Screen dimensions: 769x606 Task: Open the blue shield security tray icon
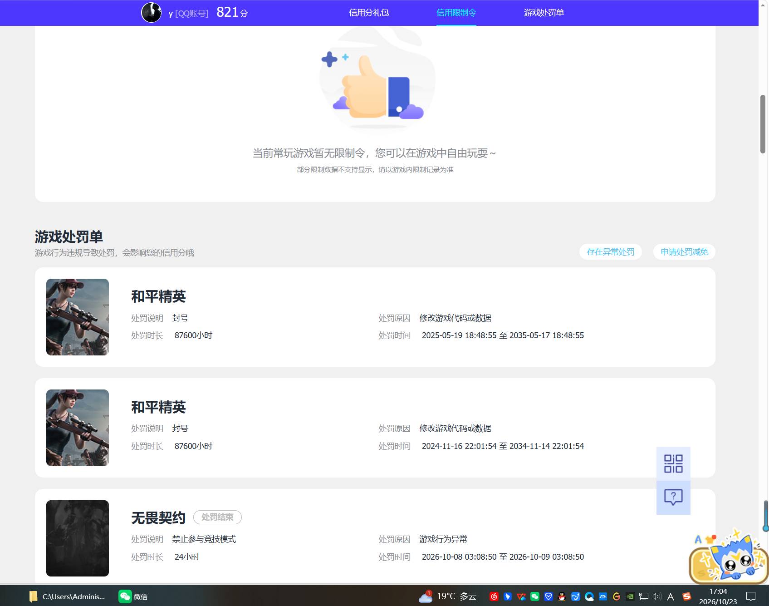coord(549,596)
